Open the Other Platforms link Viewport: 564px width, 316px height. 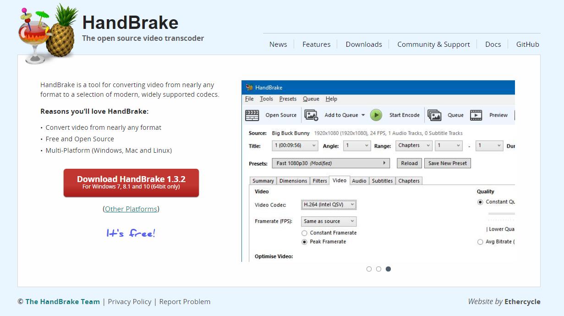point(131,209)
